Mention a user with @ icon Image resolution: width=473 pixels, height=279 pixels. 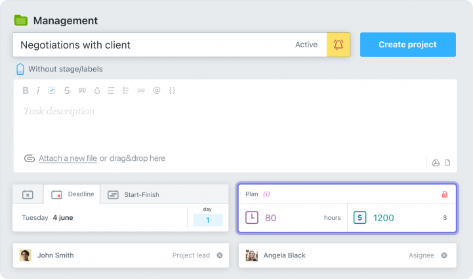pos(157,91)
